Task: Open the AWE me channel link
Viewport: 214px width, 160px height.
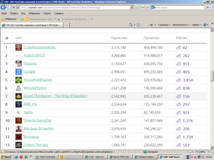Action: (x=30, y=104)
